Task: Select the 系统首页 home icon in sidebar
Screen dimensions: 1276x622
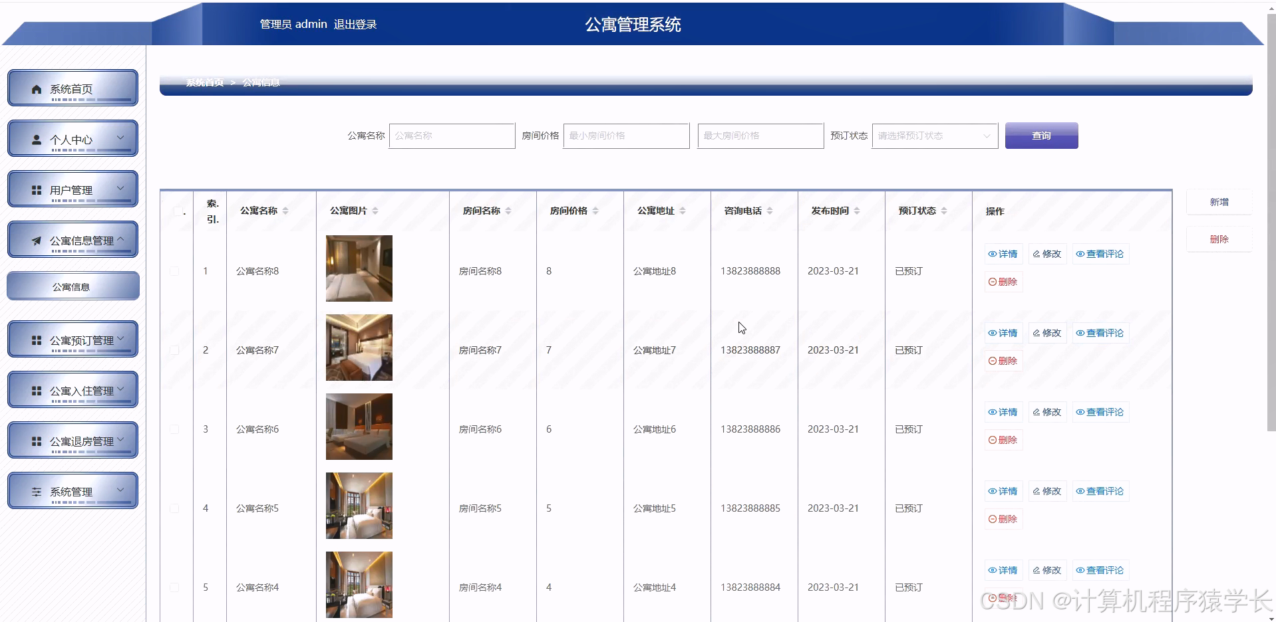Action: tap(37, 88)
